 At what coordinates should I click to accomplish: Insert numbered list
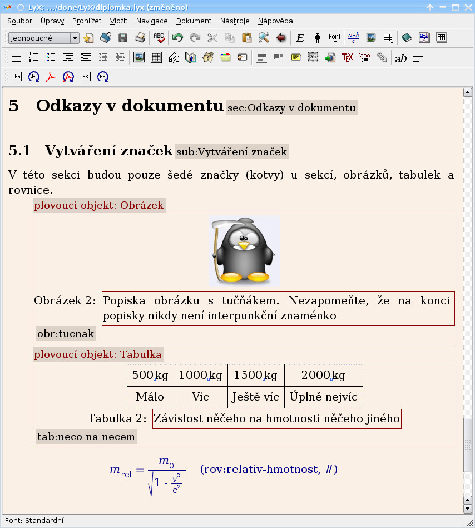[33, 57]
